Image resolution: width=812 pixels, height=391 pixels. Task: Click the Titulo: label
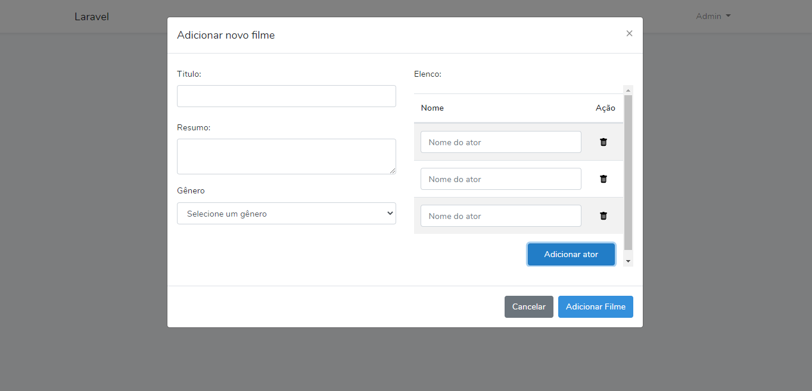pos(189,74)
